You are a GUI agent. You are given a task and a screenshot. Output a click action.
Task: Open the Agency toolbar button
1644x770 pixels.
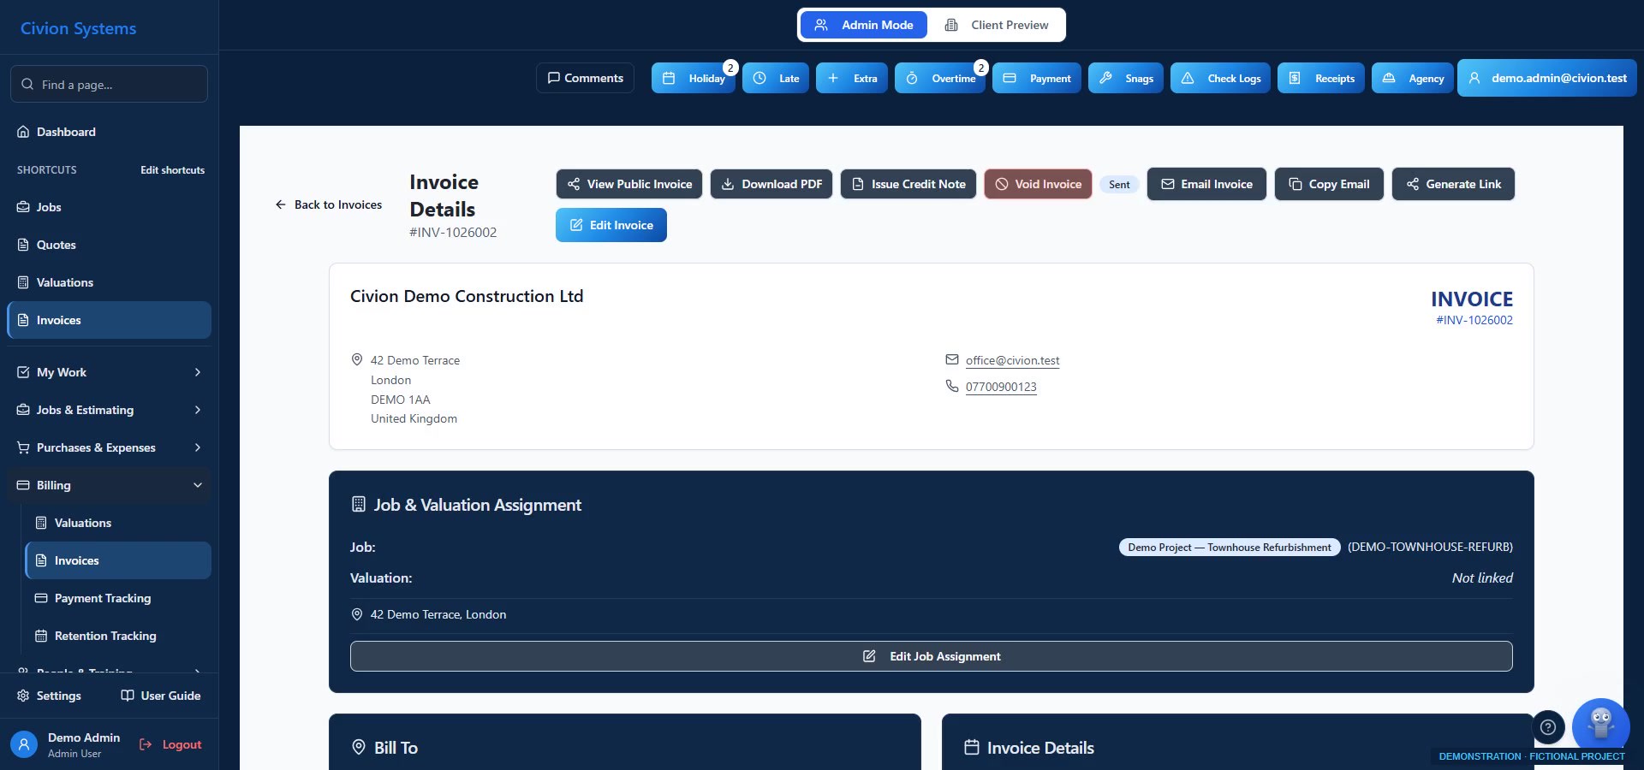click(1413, 78)
